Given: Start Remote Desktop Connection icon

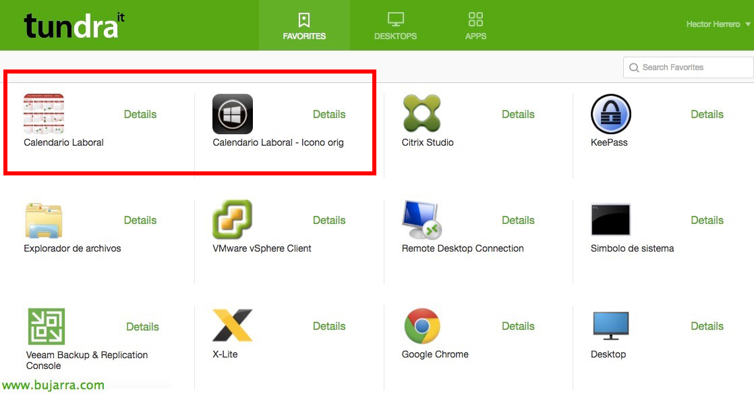Looking at the screenshot, I should [x=422, y=220].
